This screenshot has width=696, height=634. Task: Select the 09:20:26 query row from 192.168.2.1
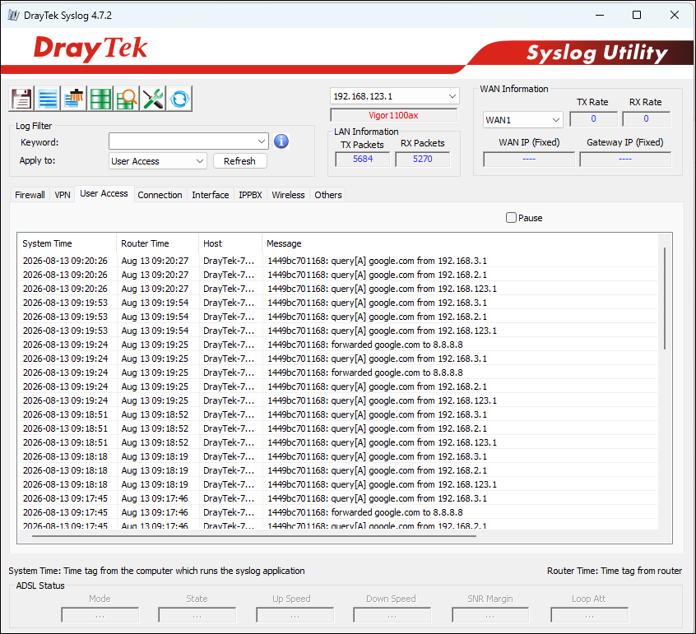338,275
